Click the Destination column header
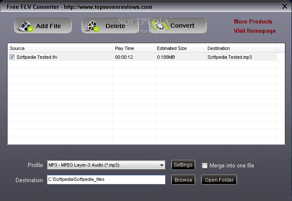 pyautogui.click(x=241, y=48)
